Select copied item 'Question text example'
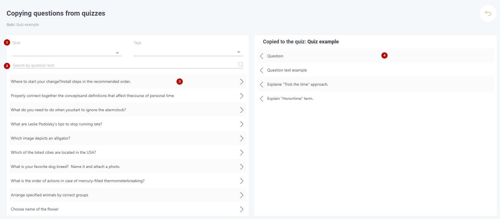The image size is (500, 219). click(287, 70)
